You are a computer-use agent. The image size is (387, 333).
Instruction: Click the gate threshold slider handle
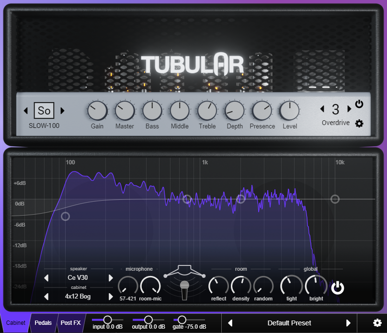tap(182, 320)
